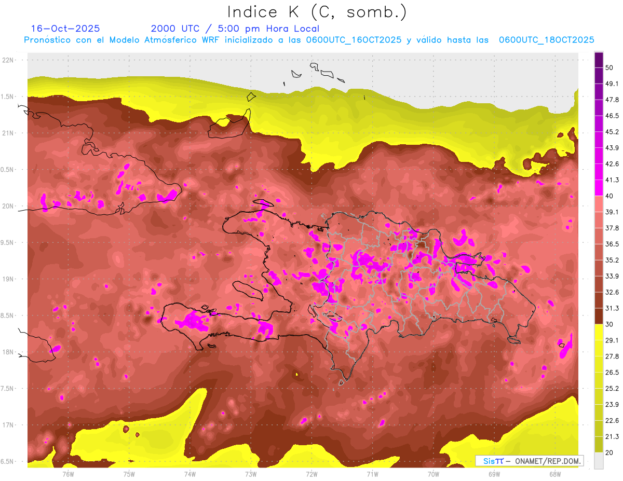Click the latitude axis label '18N'
623x481 pixels.
click(x=8, y=352)
